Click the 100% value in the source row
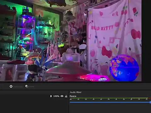Viewport: 151px width, 113px height. point(56,96)
